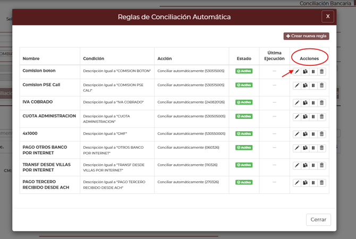Select the Estado column header

[244, 58]
